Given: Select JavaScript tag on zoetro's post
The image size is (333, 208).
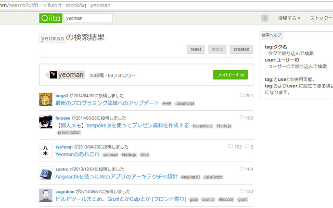Looking at the screenshot, I should click(x=213, y=177).
